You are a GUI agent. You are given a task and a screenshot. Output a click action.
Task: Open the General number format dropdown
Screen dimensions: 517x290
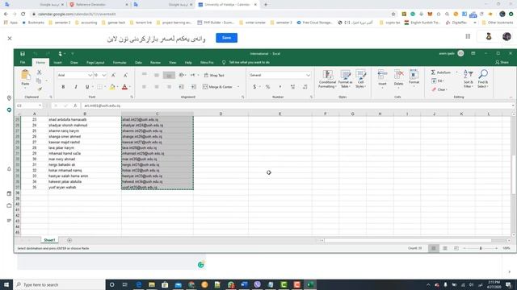point(308,75)
